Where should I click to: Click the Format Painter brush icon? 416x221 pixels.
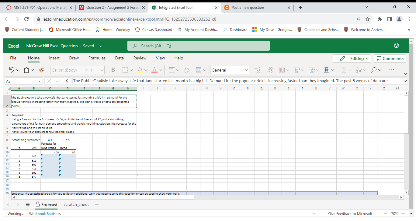[42, 70]
